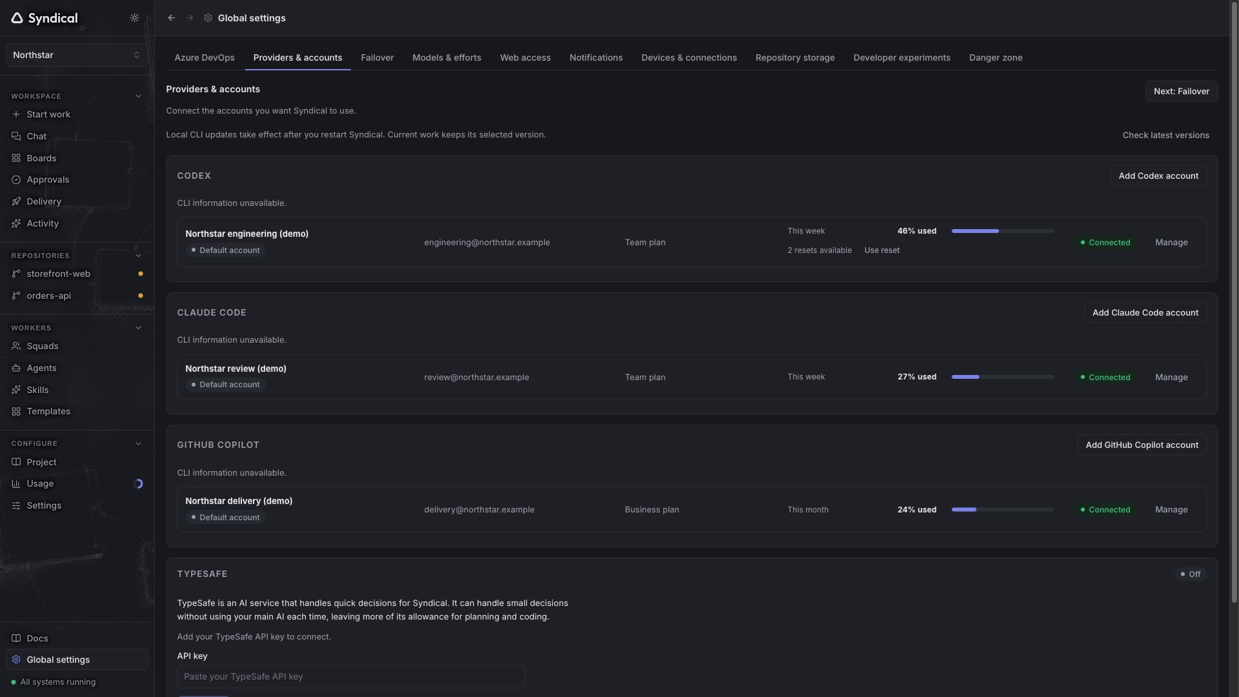Open Delivery via the rocket icon

[16, 201]
